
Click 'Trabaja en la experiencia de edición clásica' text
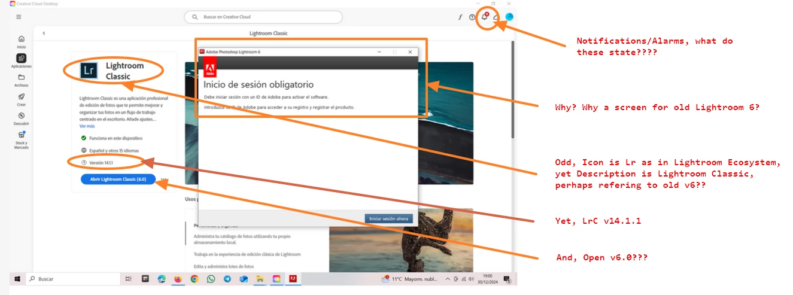click(x=247, y=254)
